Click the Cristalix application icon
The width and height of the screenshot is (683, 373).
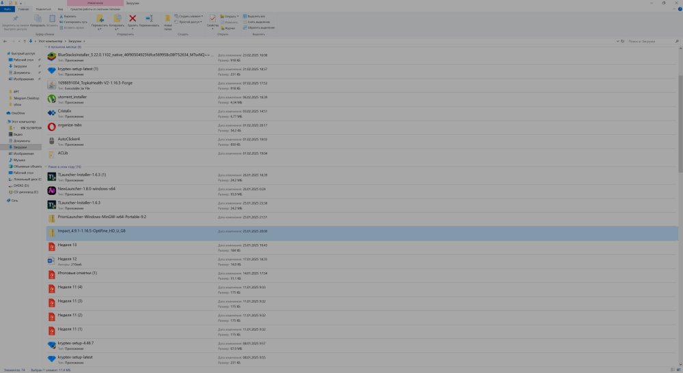point(51,113)
